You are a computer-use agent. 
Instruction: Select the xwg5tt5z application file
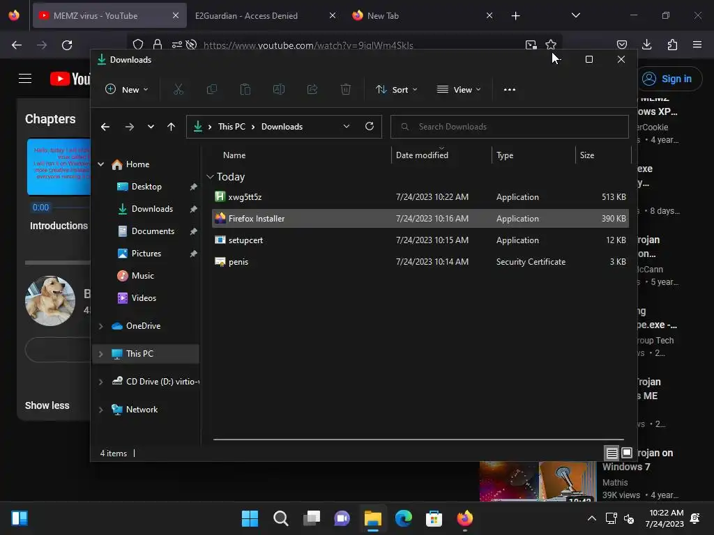point(420,197)
